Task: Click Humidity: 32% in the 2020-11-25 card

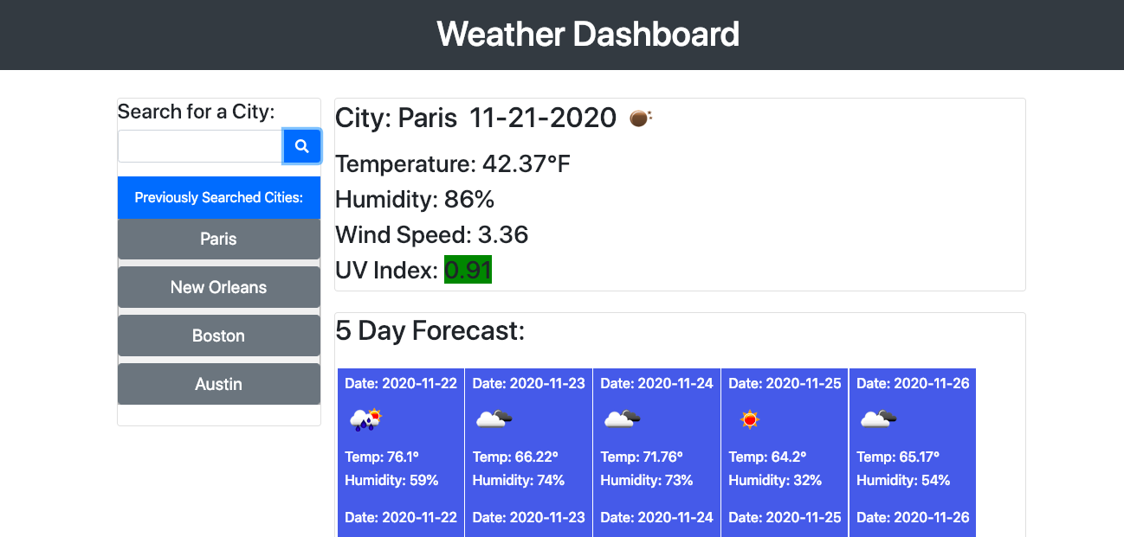Action: pos(774,480)
